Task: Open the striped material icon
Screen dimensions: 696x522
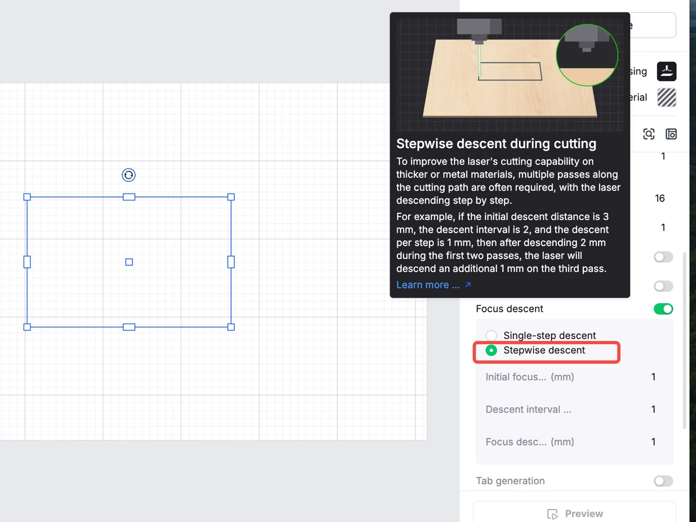Action: (x=667, y=97)
